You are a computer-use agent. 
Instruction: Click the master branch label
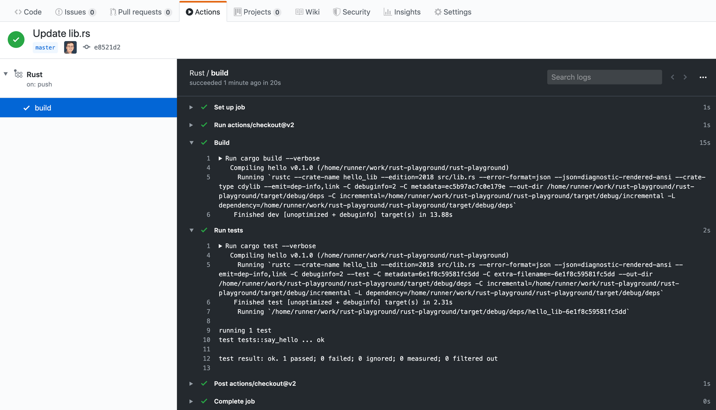45,48
